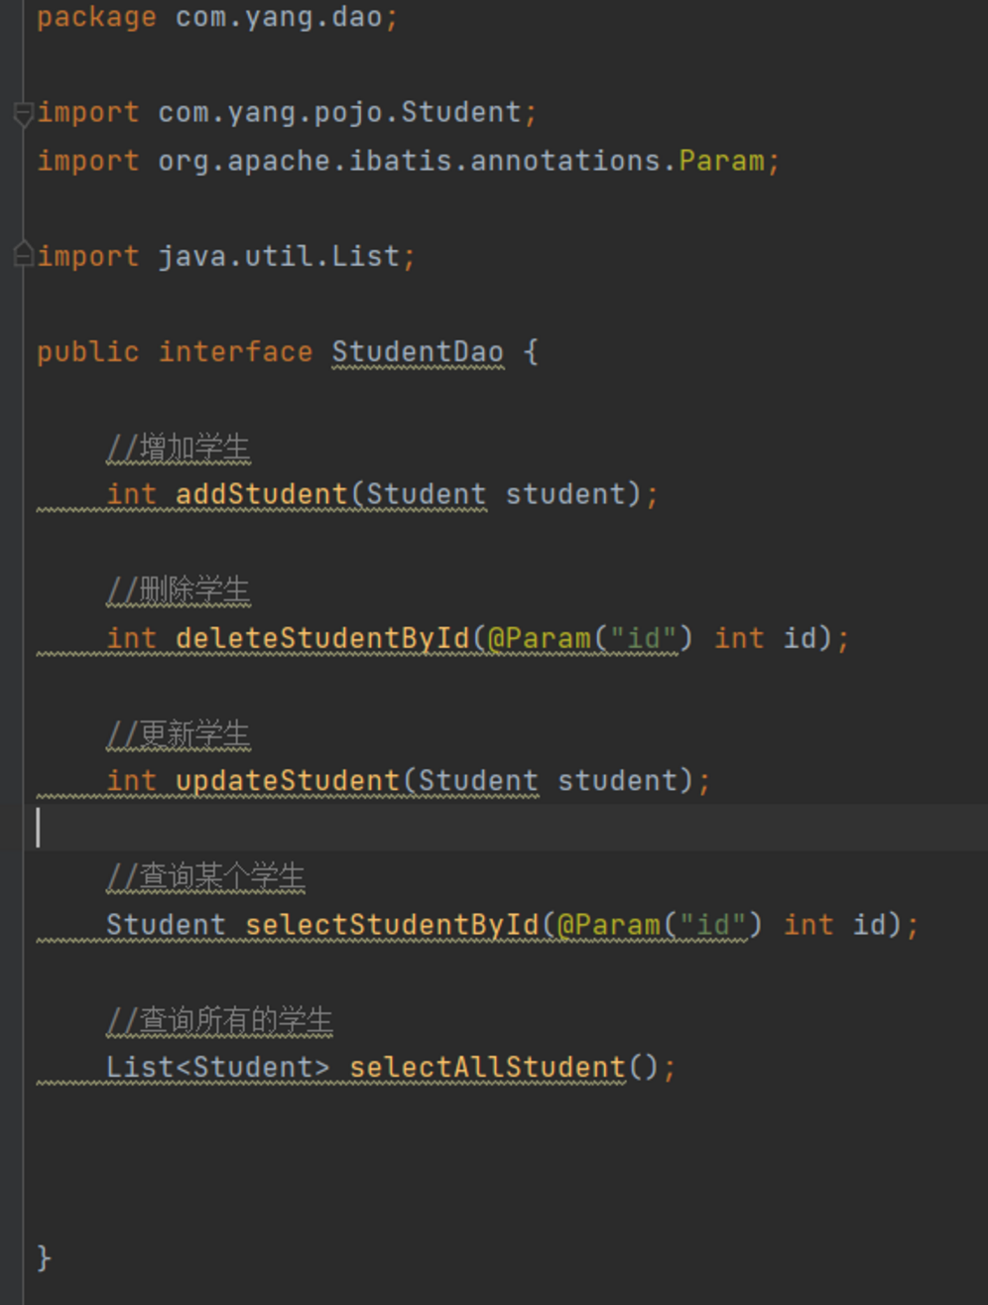Click the addStudent method name
This screenshot has width=988, height=1305.
[x=262, y=494]
